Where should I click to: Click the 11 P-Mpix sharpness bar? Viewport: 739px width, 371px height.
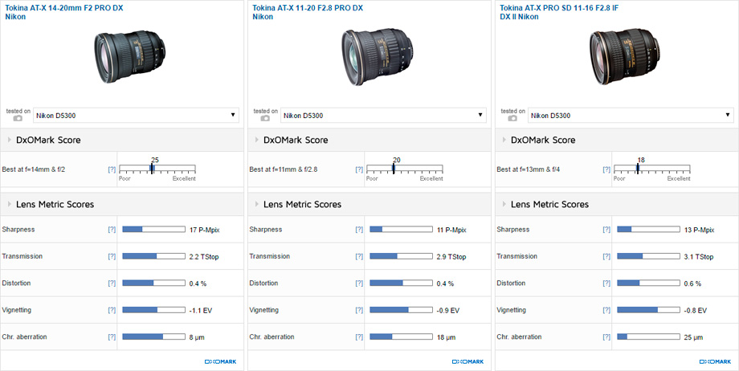[x=401, y=230]
